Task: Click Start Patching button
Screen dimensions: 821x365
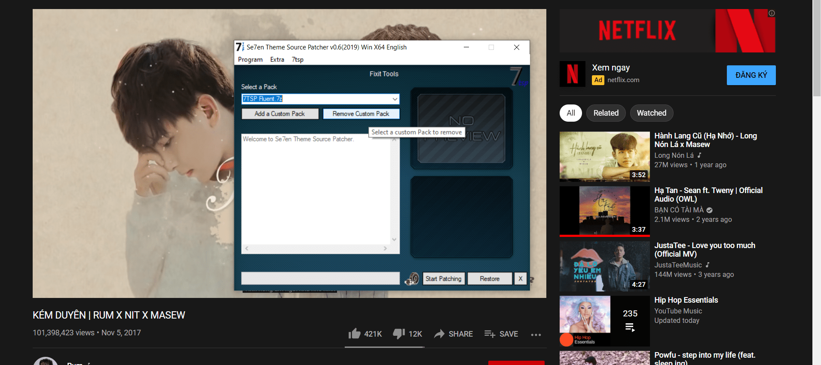Action: pos(444,279)
